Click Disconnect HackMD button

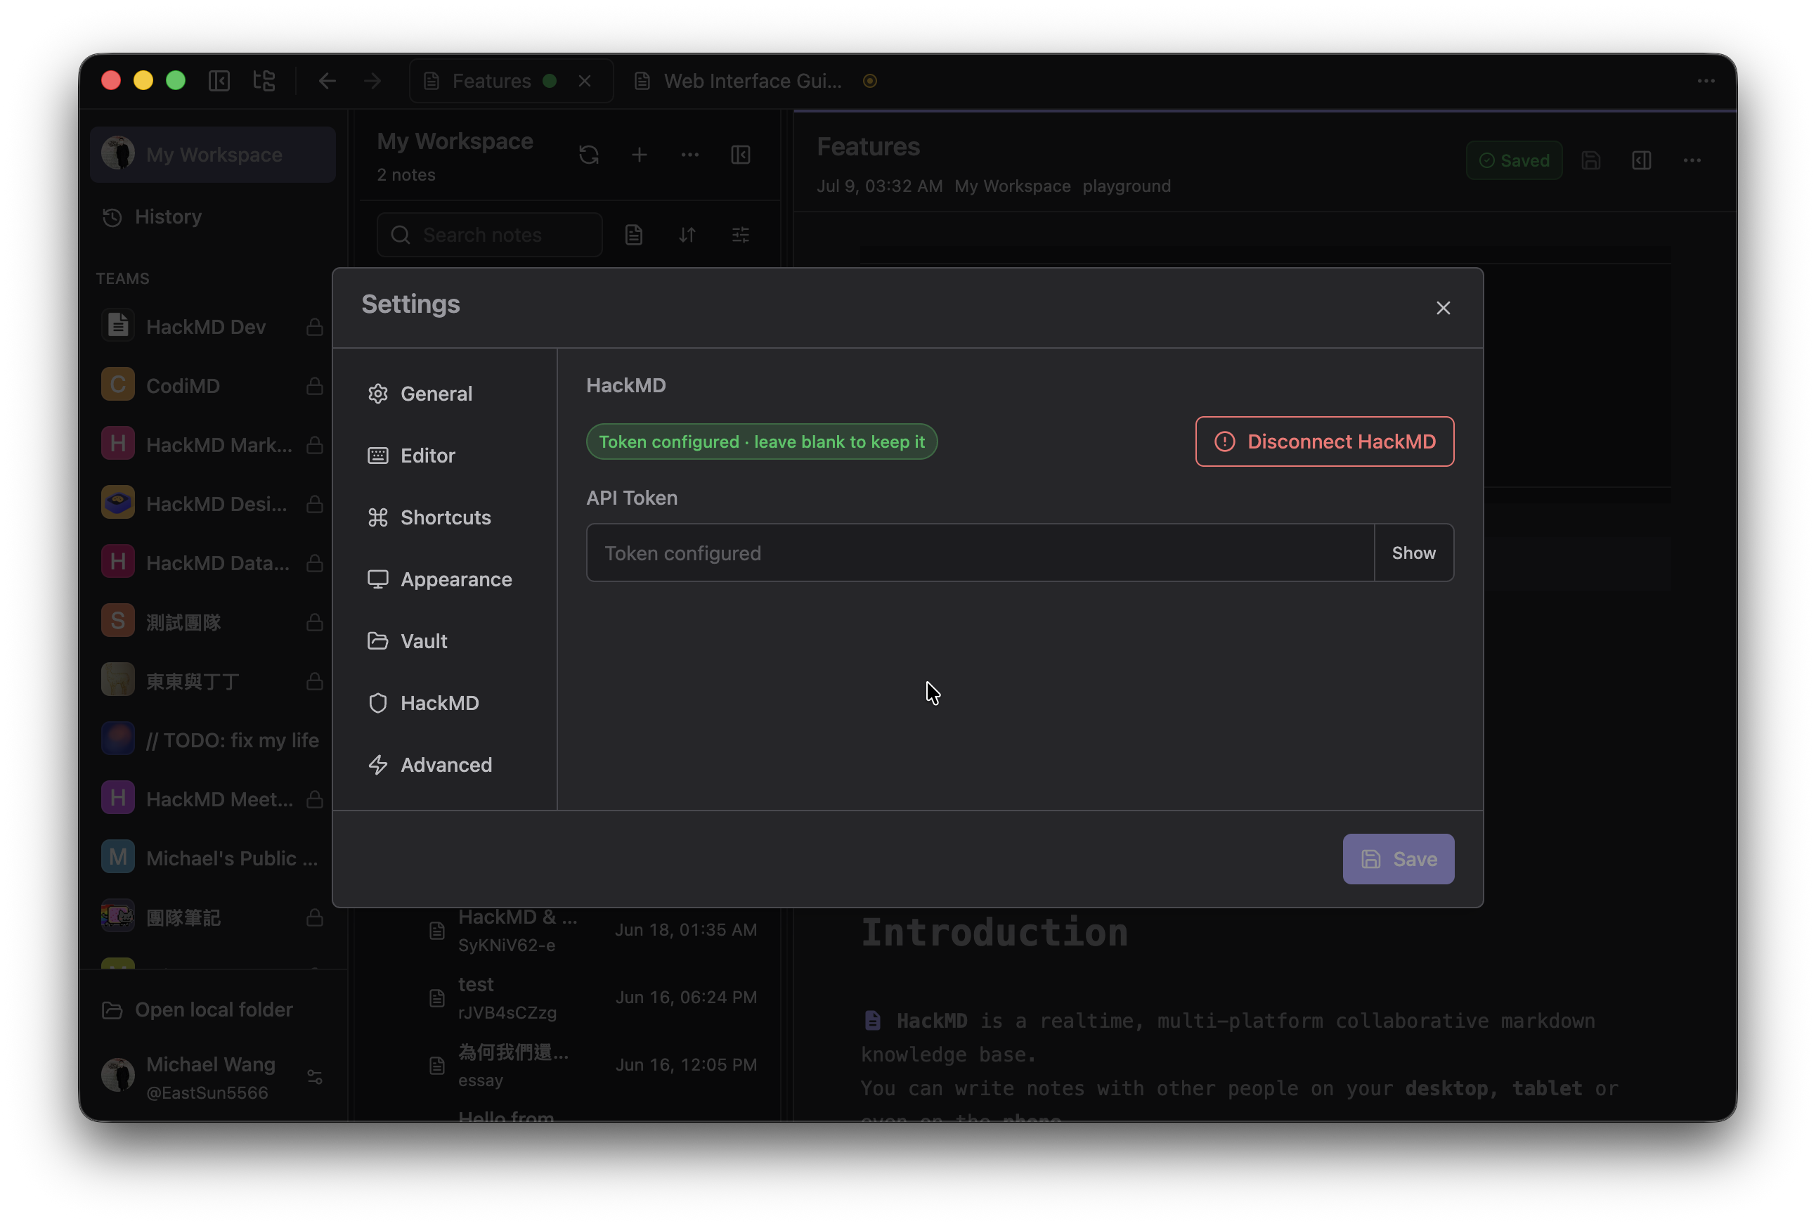coord(1324,441)
